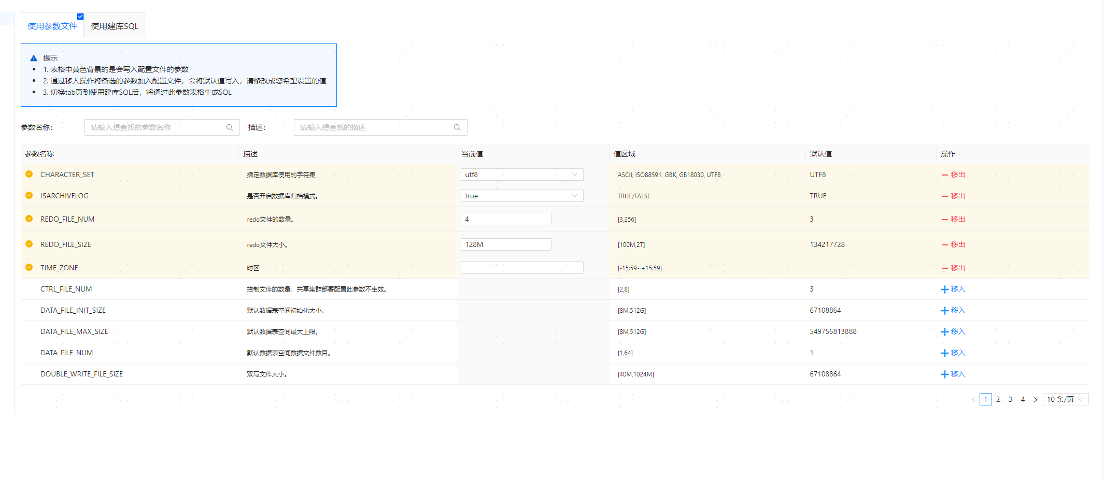This screenshot has width=1104, height=480.
Task: Click search icon in parameter name field
Action: (x=230, y=127)
